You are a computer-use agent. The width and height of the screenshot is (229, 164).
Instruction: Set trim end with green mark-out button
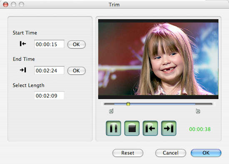pyautogui.click(x=169, y=128)
